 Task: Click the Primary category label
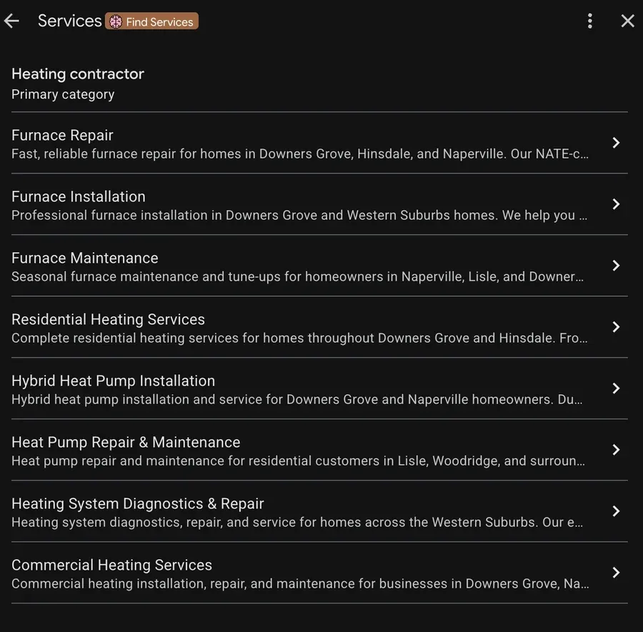pyautogui.click(x=63, y=95)
